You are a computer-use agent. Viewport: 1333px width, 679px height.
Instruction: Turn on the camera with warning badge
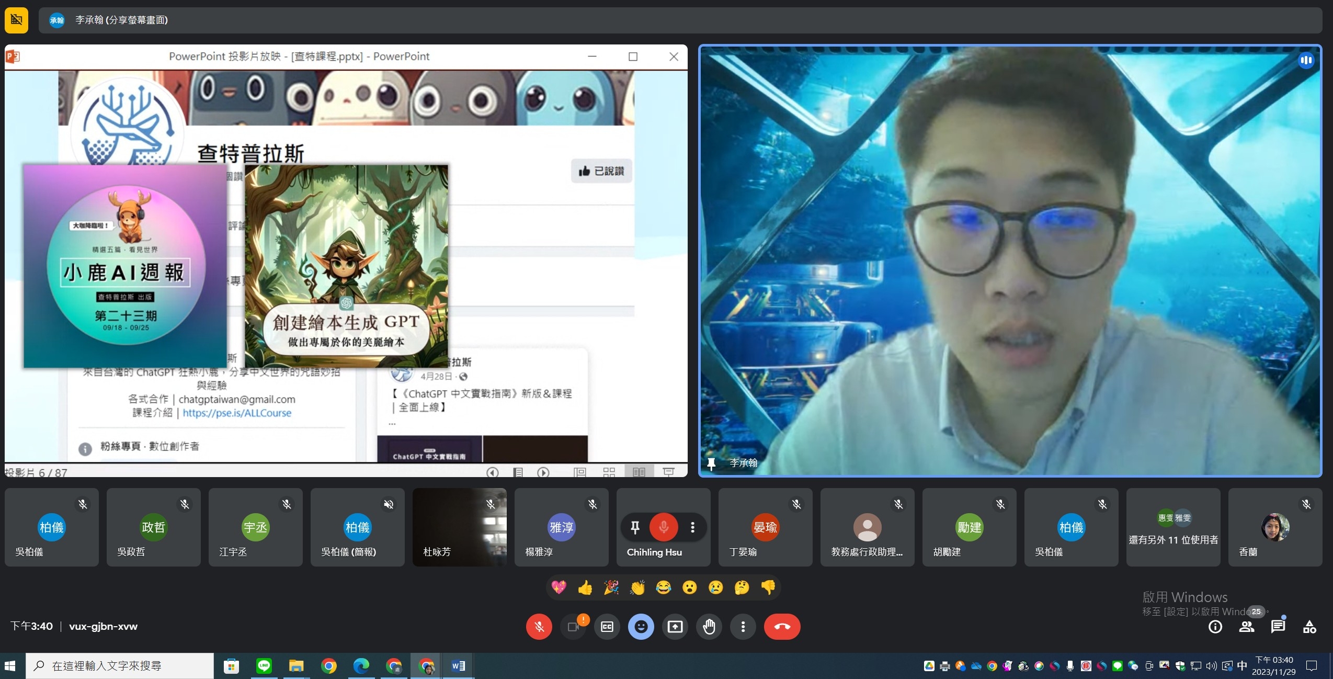[x=573, y=626]
